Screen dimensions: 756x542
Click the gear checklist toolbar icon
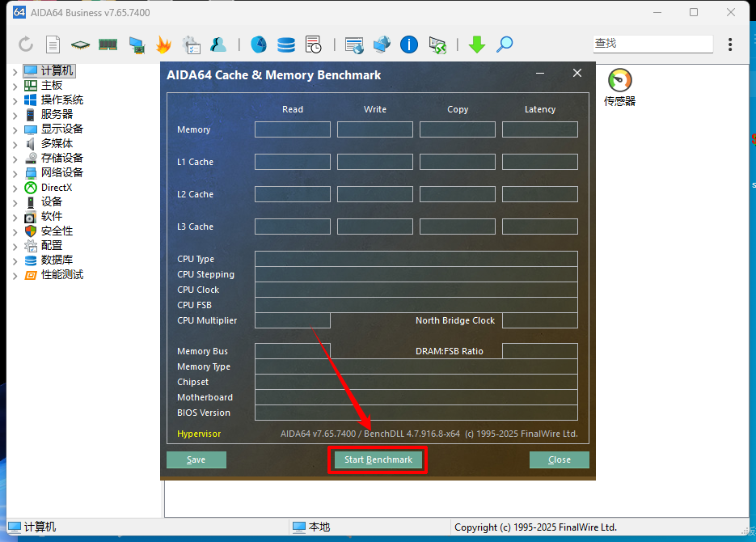192,44
